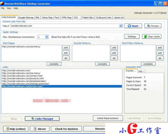Open the Help menu

click(16, 8)
